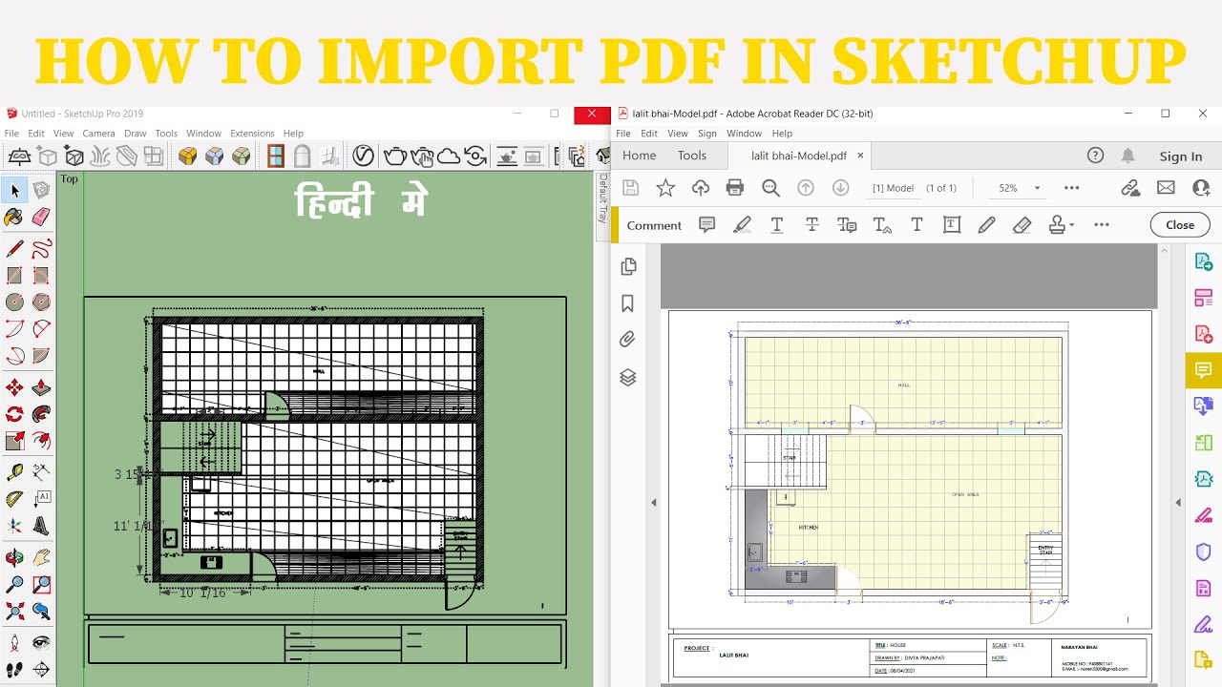Toggle the Section Plane window icon
This screenshot has height=687, width=1222.
tap(276, 156)
